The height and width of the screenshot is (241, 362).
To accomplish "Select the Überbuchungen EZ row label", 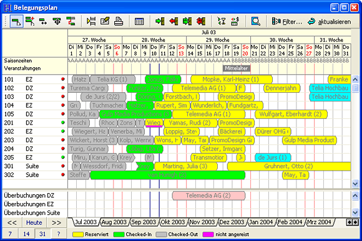I will pos(29,204).
